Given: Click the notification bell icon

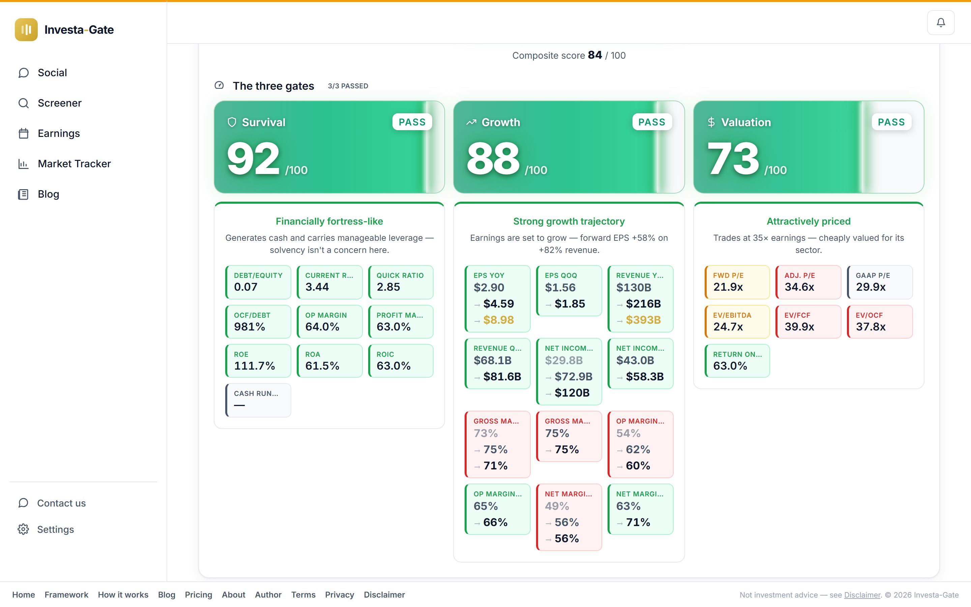Looking at the screenshot, I should click(941, 23).
